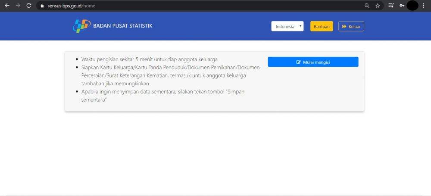
Task: Click the sign-out arrow icon beside Keluar
Action: (344, 26)
